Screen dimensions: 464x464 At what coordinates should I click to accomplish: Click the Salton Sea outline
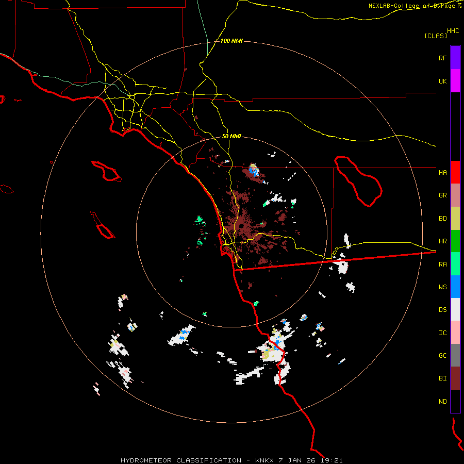click(358, 181)
